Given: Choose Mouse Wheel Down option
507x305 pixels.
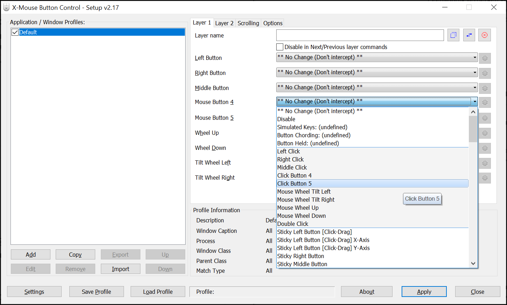Looking at the screenshot, I should pyautogui.click(x=373, y=216).
